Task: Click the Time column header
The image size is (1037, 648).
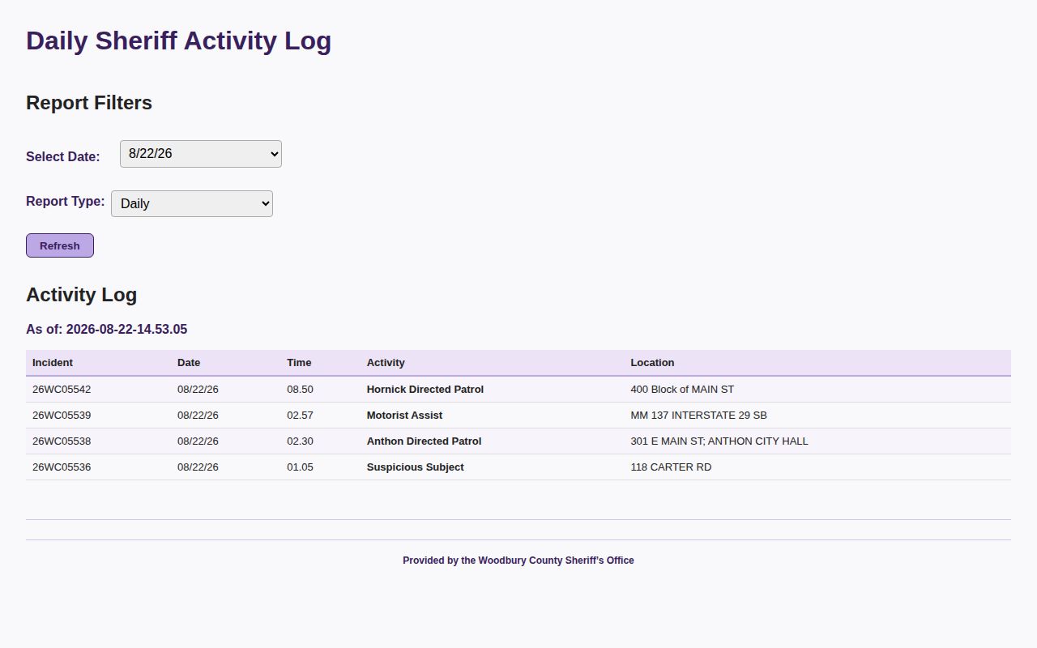Action: click(x=299, y=363)
